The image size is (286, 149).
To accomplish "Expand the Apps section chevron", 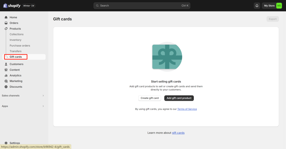I will (x=43, y=106).
